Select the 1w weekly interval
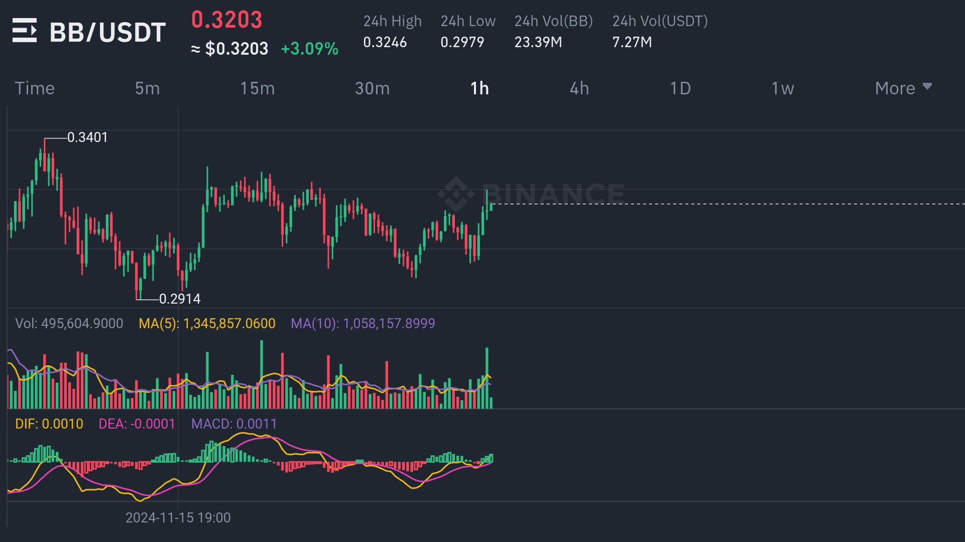The height and width of the screenshot is (542, 965). click(782, 88)
